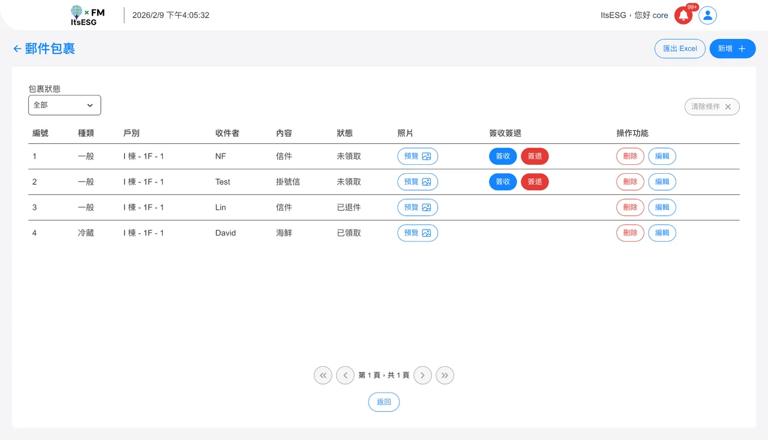768x440 pixels.
Task: Preview the photo for recipient NF
Action: pos(418,156)
